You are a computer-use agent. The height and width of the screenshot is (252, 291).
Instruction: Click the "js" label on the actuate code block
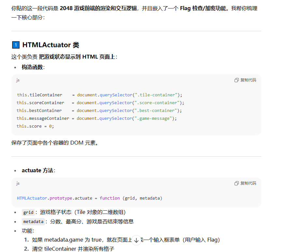click(x=18, y=183)
